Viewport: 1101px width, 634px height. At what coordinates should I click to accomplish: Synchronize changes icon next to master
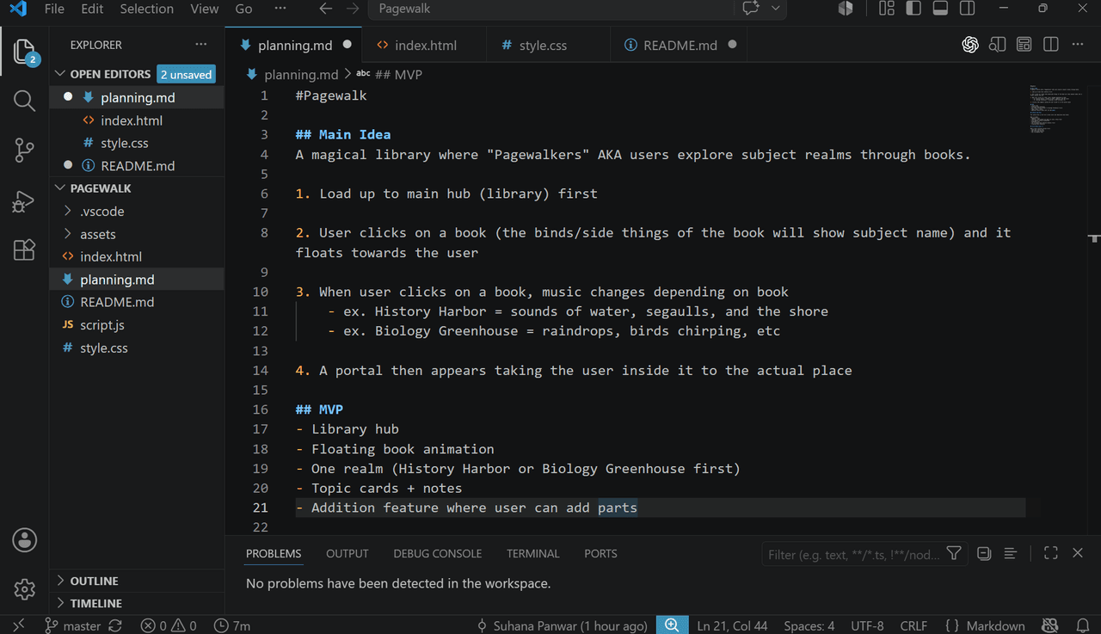115,625
